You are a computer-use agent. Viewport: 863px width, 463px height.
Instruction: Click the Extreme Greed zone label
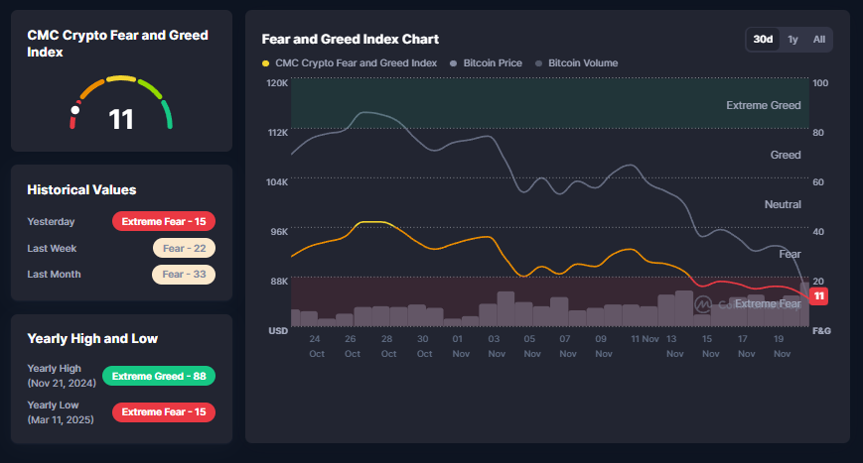click(x=763, y=105)
